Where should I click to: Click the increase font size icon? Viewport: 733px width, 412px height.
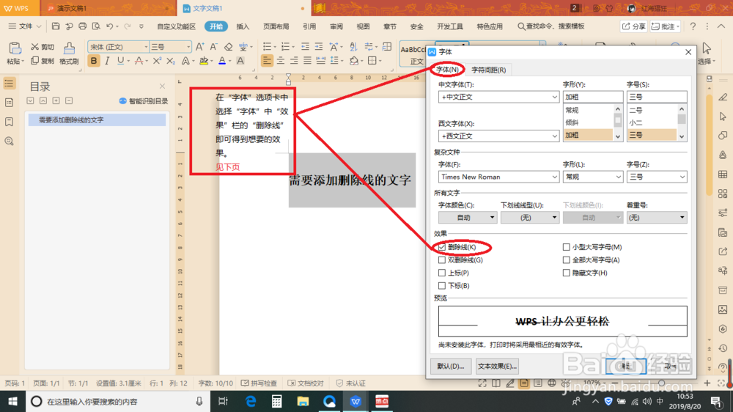199,47
